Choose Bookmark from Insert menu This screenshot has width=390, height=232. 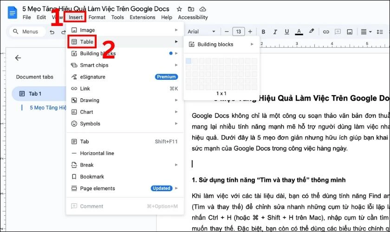pos(125,176)
